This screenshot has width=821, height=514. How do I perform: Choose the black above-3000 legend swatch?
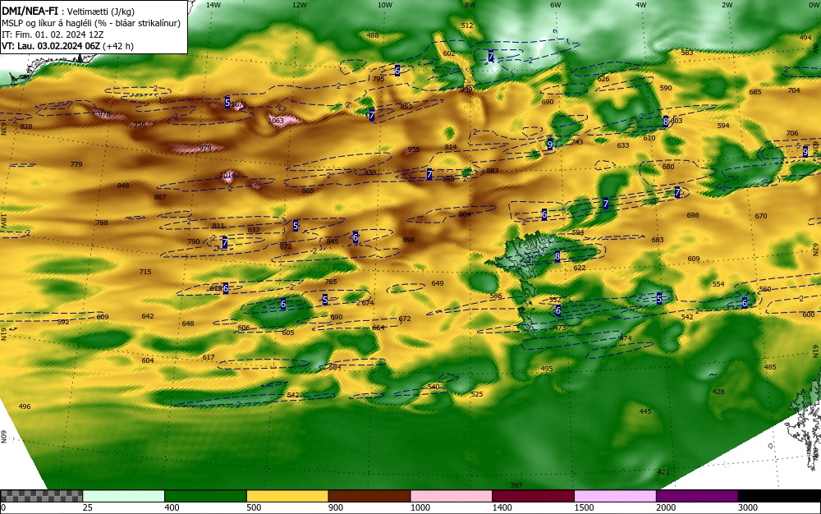779,496
